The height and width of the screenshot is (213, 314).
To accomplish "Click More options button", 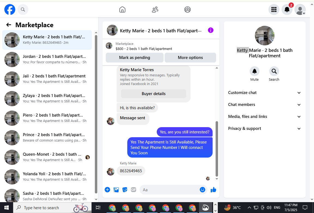I will [x=190, y=58].
